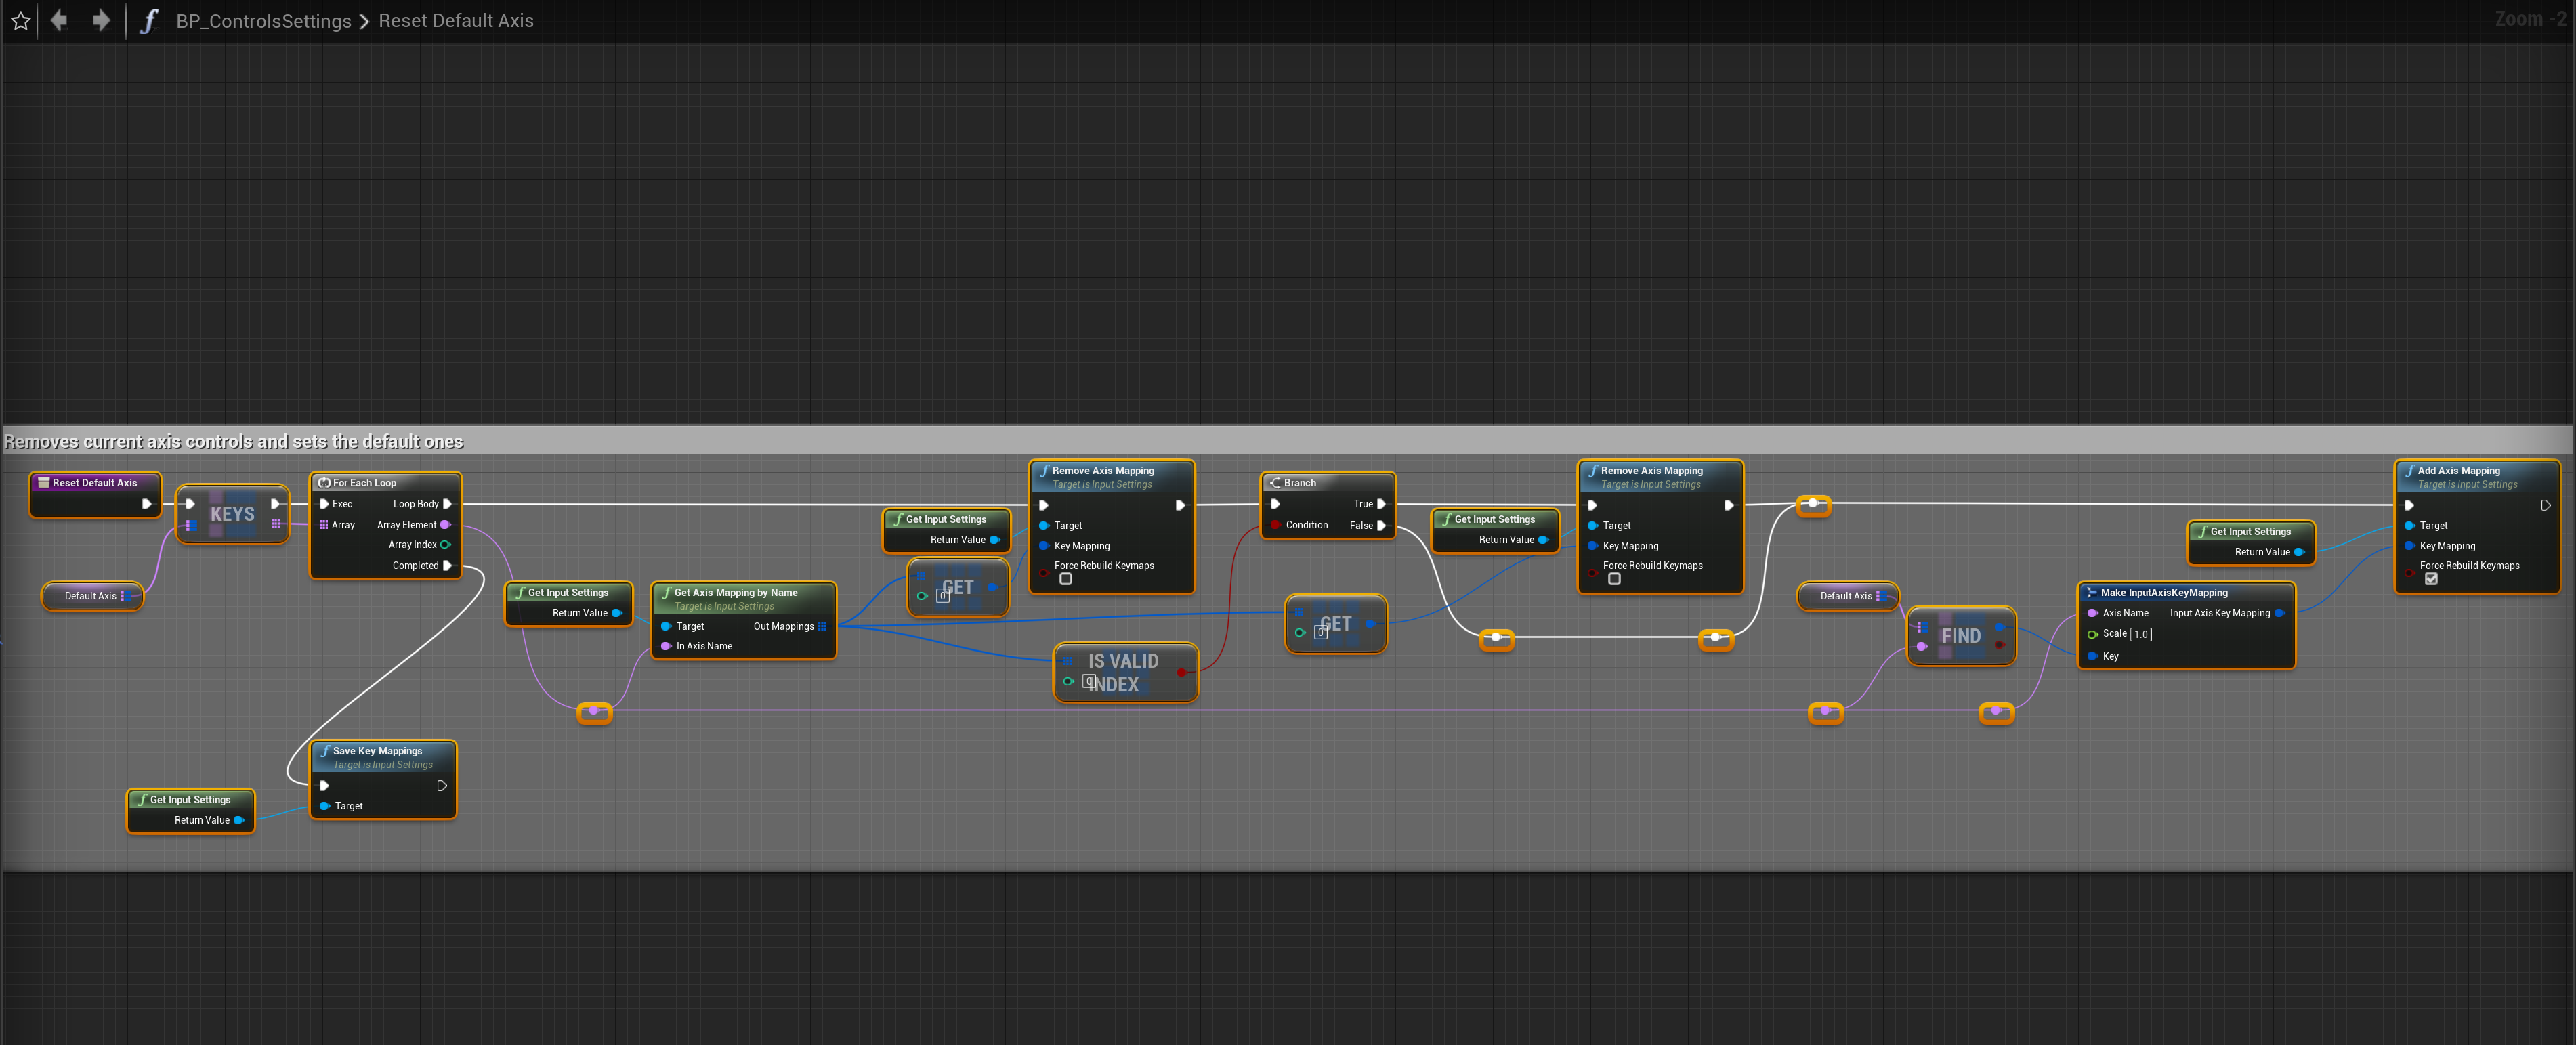Select the Get Axis Mapping by Name node title
This screenshot has width=2576, height=1045.
(735, 593)
